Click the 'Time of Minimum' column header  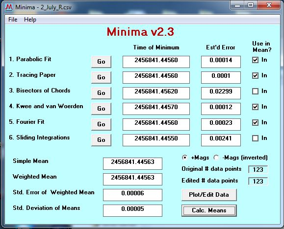[x=156, y=47]
